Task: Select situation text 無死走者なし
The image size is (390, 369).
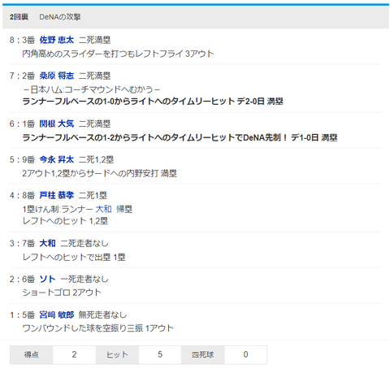Action: 102,315
